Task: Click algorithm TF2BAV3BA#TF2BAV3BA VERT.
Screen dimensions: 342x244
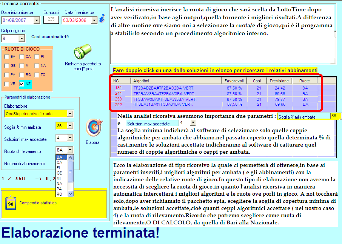Action: click(164, 94)
